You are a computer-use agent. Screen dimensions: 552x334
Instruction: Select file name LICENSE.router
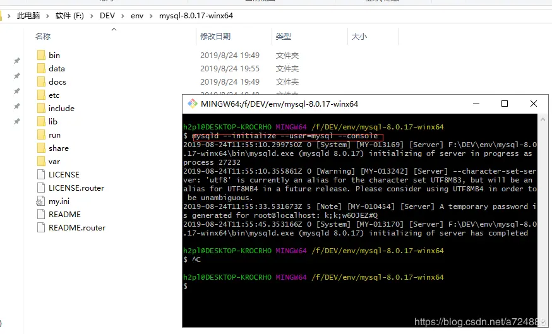coord(76,188)
